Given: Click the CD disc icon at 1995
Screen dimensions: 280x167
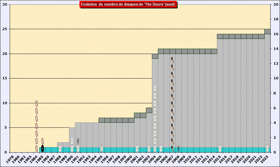Looking at the screenshot, I should [x=101, y=148].
